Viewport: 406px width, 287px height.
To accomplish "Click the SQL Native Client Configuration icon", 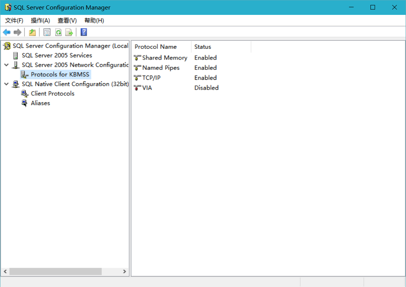I will tap(16, 84).
